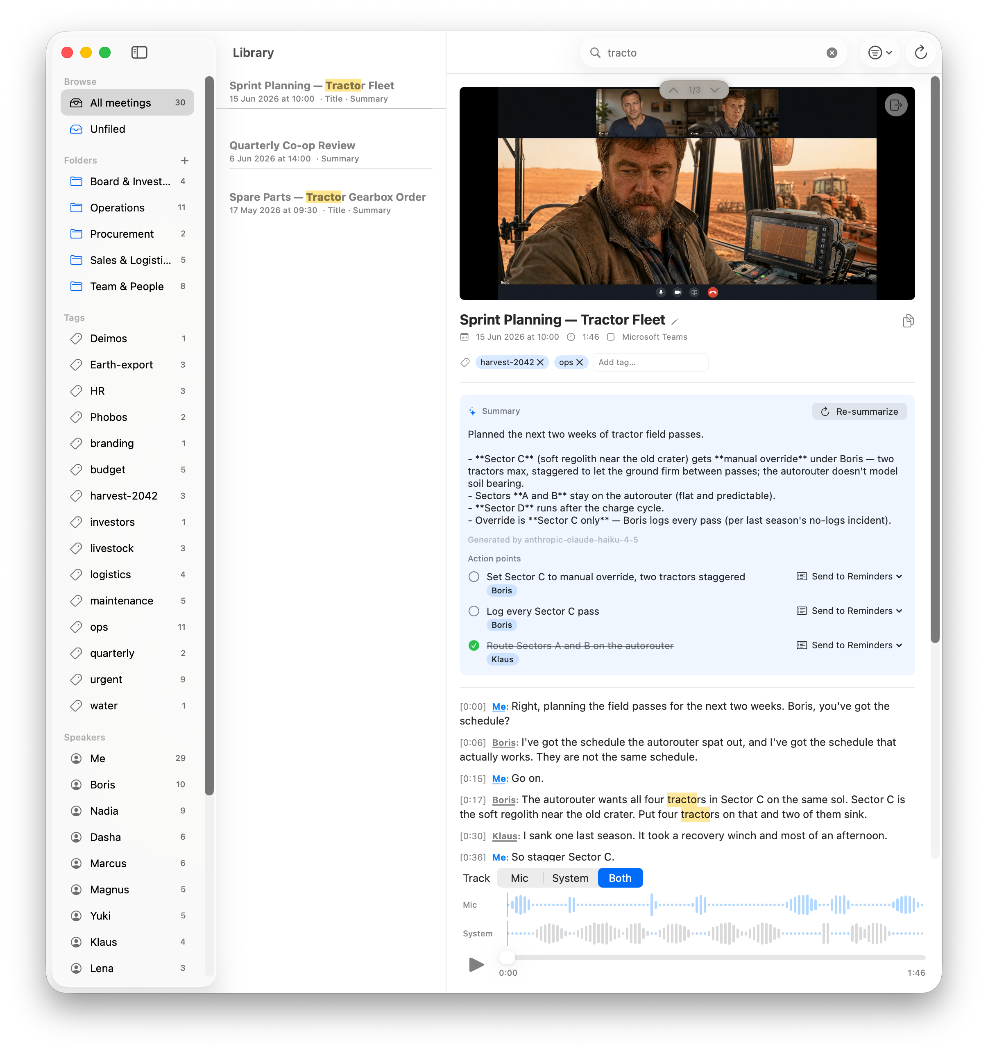Filter by the Earth-export tag
988x1054 pixels.
point(127,365)
